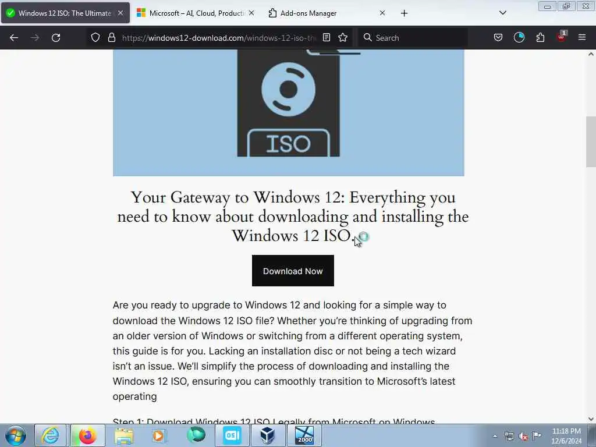This screenshot has height=447, width=596.
Task: Click the network tray icon
Action: (509, 436)
